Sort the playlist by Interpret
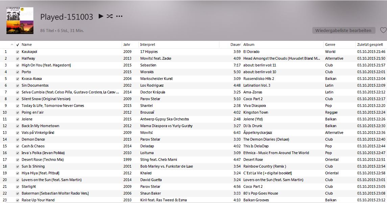 click(148, 44)
